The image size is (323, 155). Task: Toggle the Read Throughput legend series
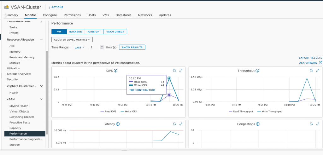click(x=241, y=112)
